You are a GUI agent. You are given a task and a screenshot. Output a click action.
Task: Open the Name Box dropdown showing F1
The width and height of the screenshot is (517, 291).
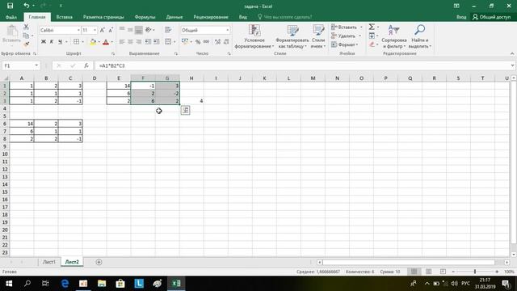click(36, 65)
